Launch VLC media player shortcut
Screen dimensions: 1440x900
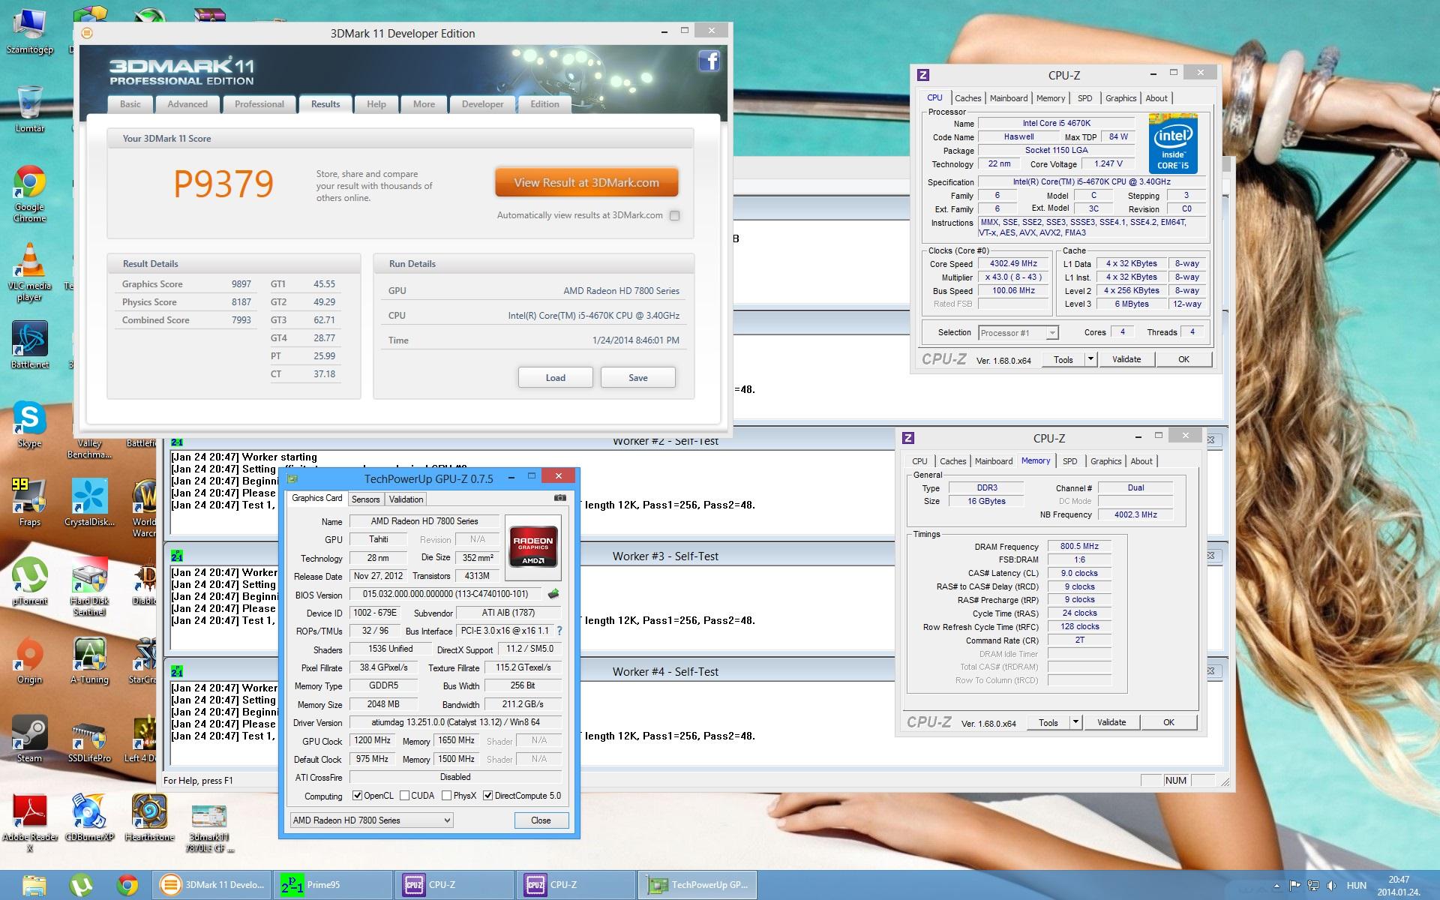point(30,261)
